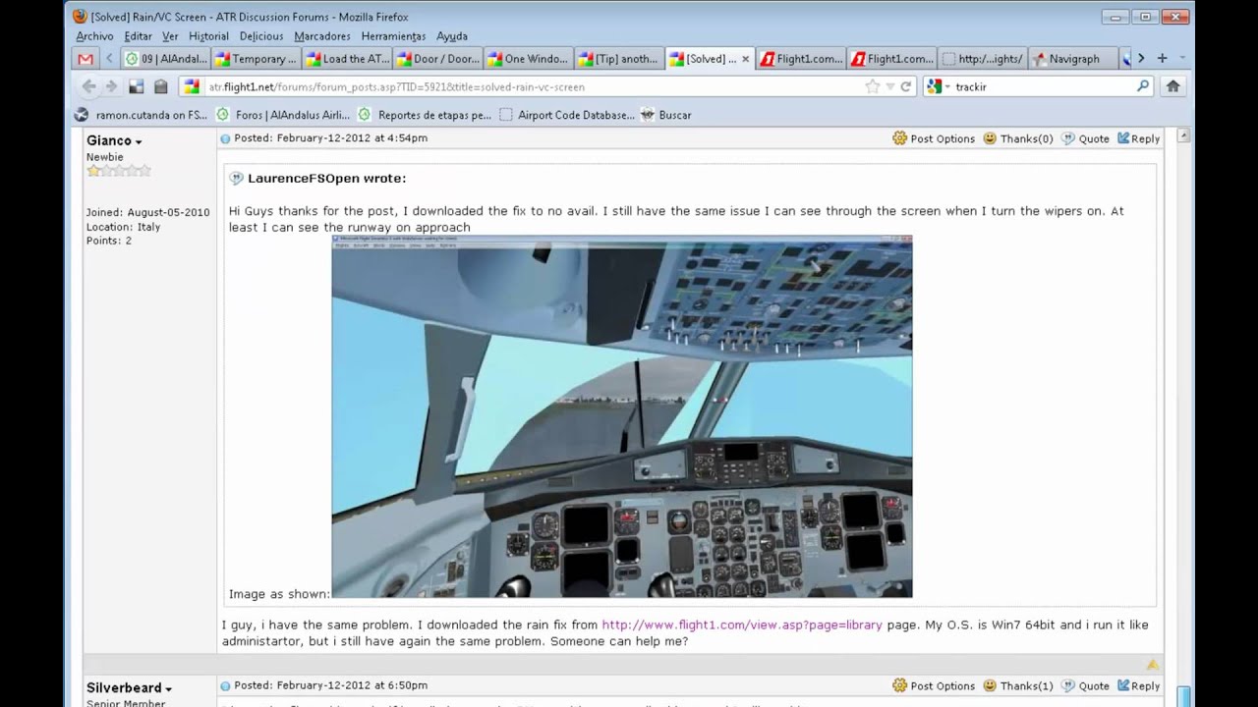Open the Reportes de etapas pe... bookmark
1258x707 pixels.
(425, 115)
